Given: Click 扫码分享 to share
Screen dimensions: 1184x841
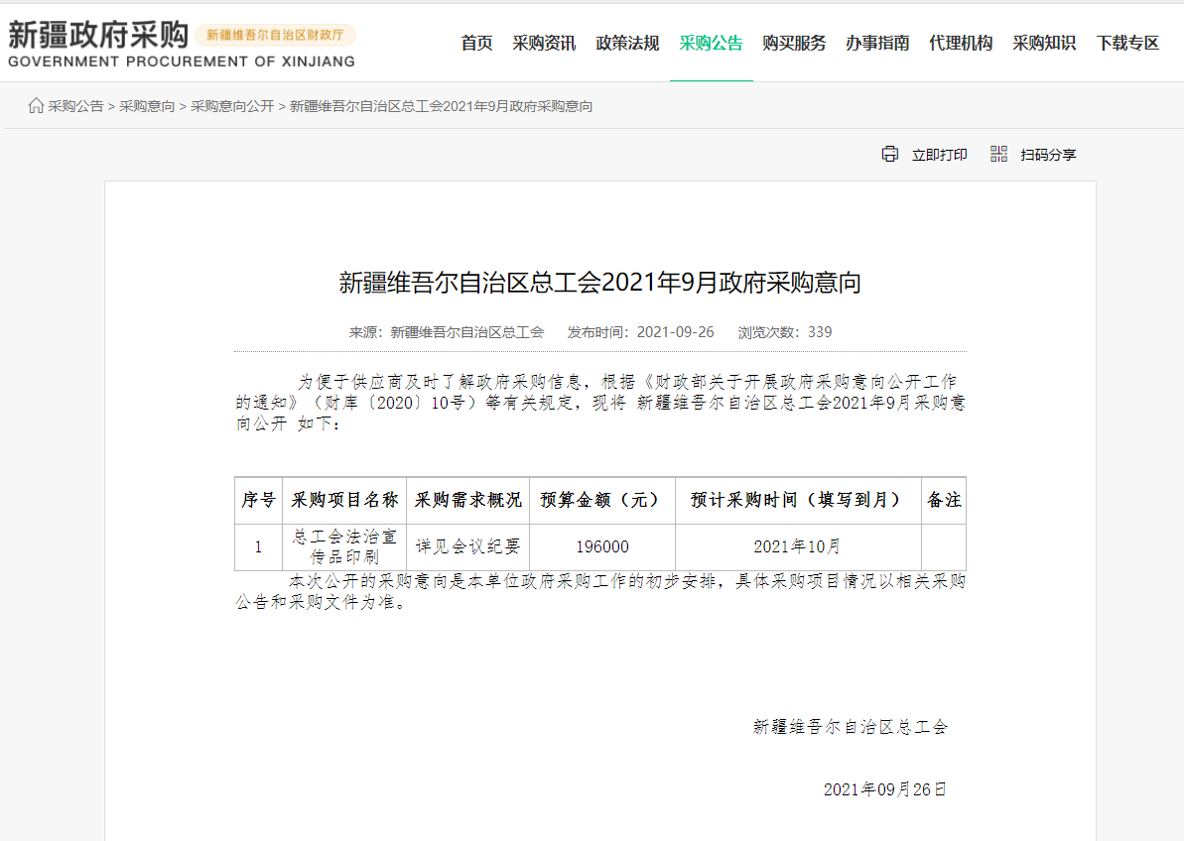Looking at the screenshot, I should [1048, 155].
